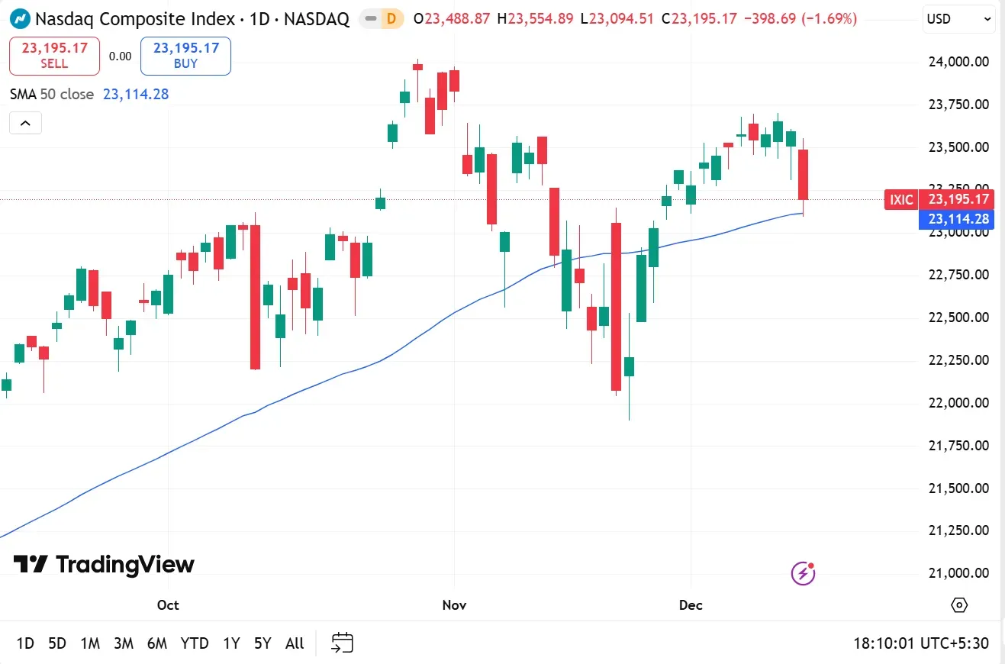Click the purple lightning bolt icon
The image size is (1005, 664).
pyautogui.click(x=803, y=572)
